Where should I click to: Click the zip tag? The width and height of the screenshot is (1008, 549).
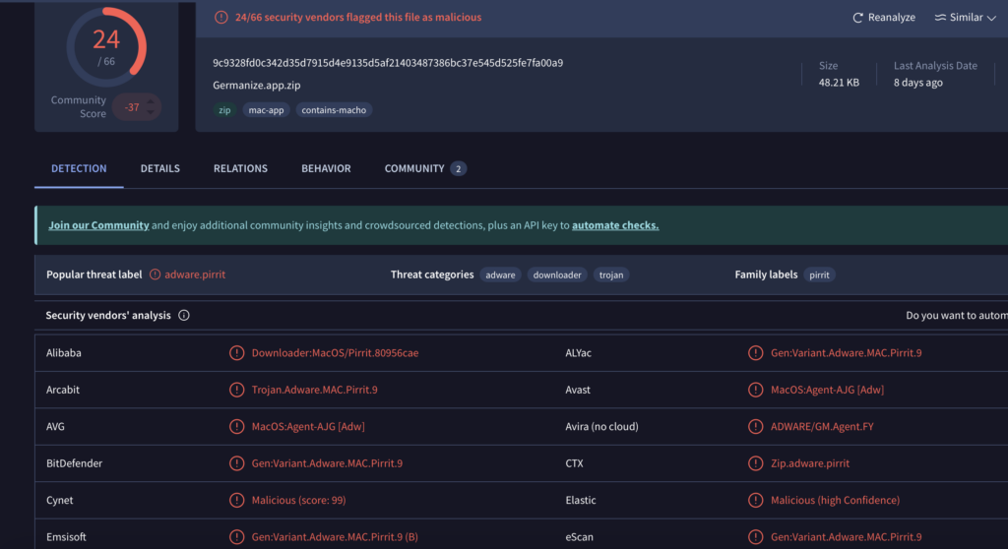click(224, 110)
